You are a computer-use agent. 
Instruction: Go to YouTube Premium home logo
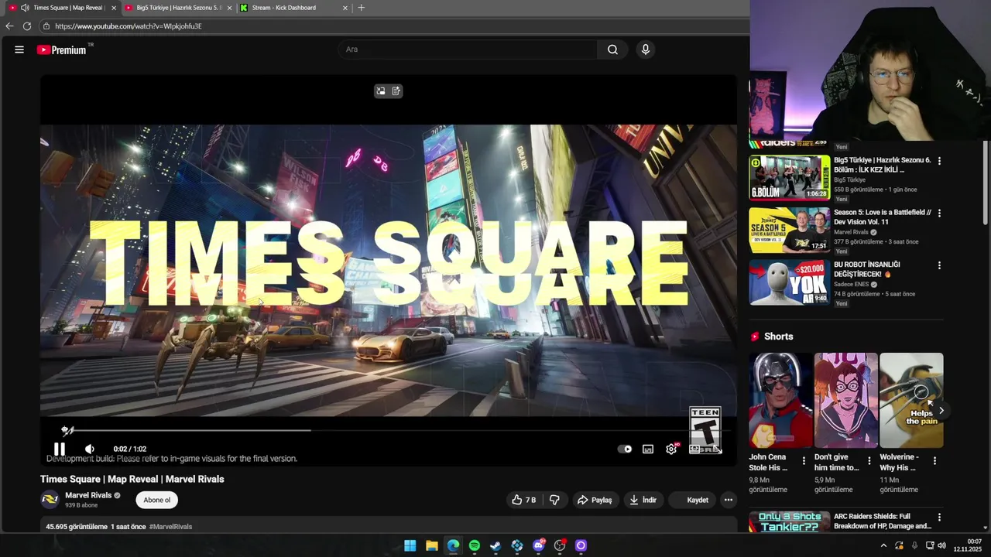(61, 50)
